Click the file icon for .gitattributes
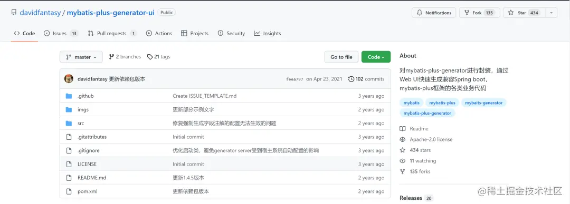570x204 pixels. [x=69, y=137]
